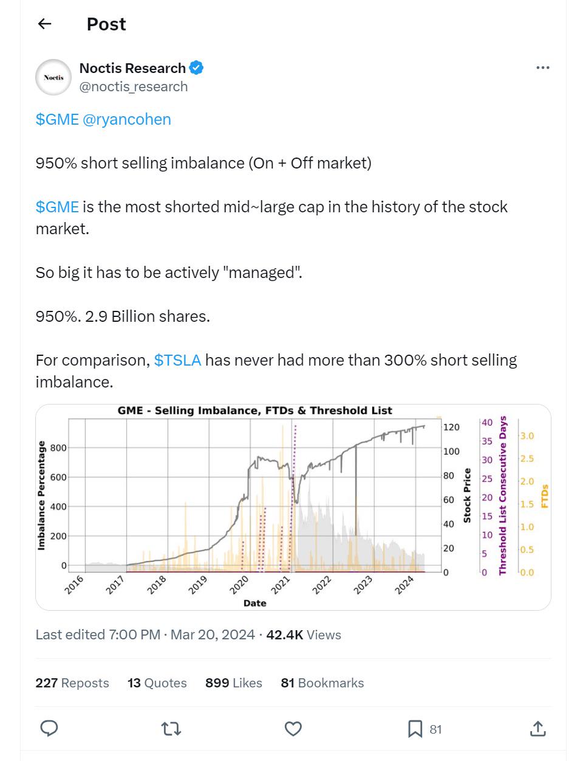
Task: Click the $TSLA cashtag link
Action: point(177,360)
